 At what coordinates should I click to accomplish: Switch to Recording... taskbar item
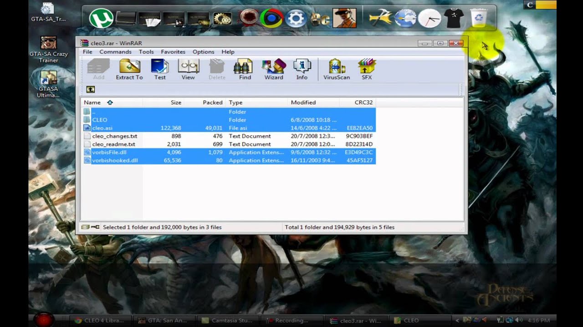click(x=292, y=321)
